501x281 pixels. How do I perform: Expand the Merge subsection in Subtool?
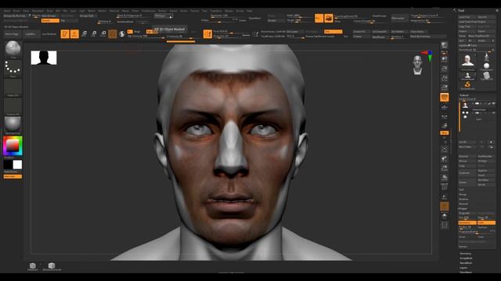(463, 194)
